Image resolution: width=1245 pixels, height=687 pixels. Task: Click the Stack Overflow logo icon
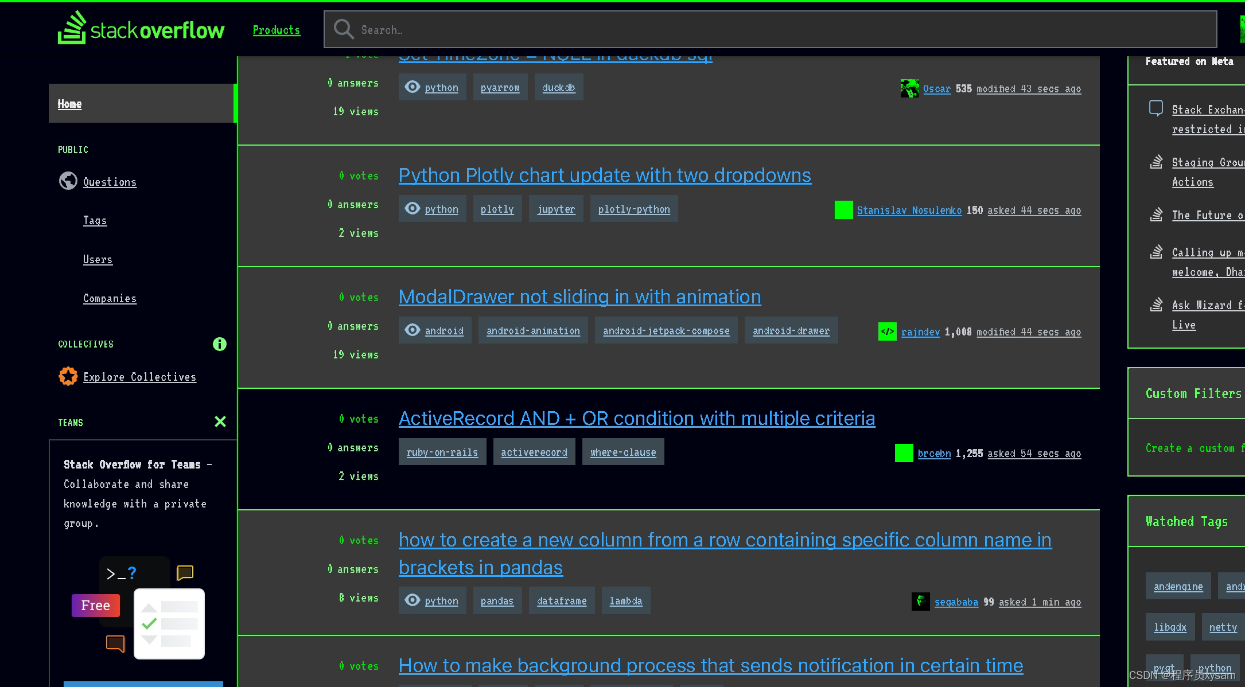pos(72,28)
